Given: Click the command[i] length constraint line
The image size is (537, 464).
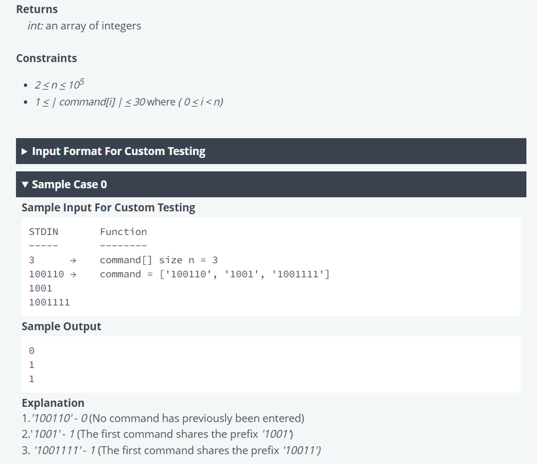Looking at the screenshot, I should (129, 102).
